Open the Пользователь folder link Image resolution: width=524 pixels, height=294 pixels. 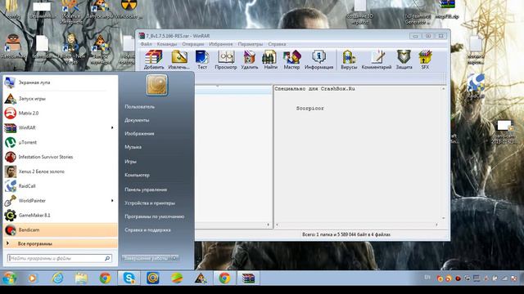pos(140,107)
